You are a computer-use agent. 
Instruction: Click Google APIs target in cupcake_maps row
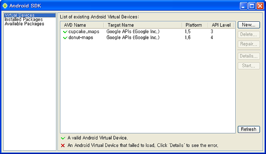coord(133,32)
